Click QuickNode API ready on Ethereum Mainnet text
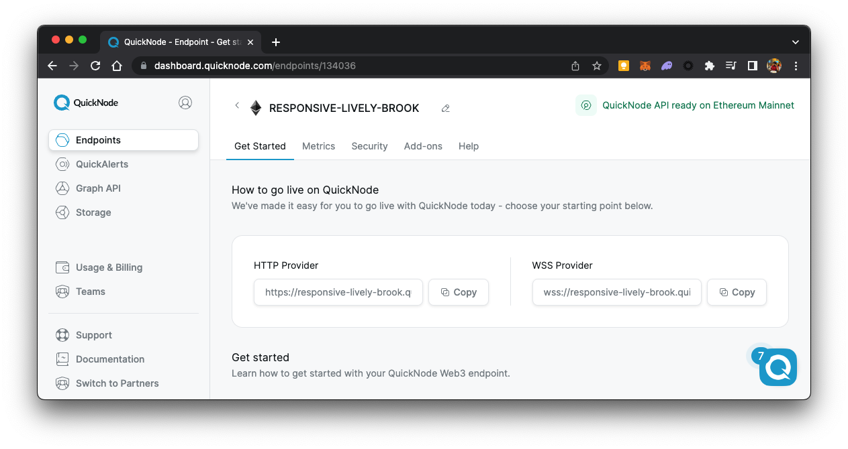 click(698, 105)
